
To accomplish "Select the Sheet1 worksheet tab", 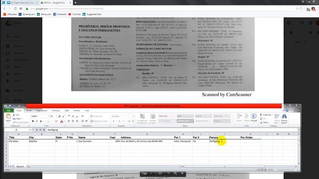I will [x=20, y=167].
